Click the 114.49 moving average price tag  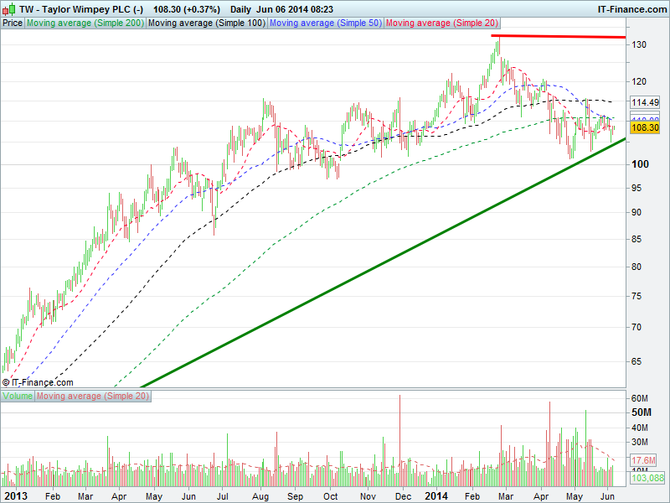(645, 102)
